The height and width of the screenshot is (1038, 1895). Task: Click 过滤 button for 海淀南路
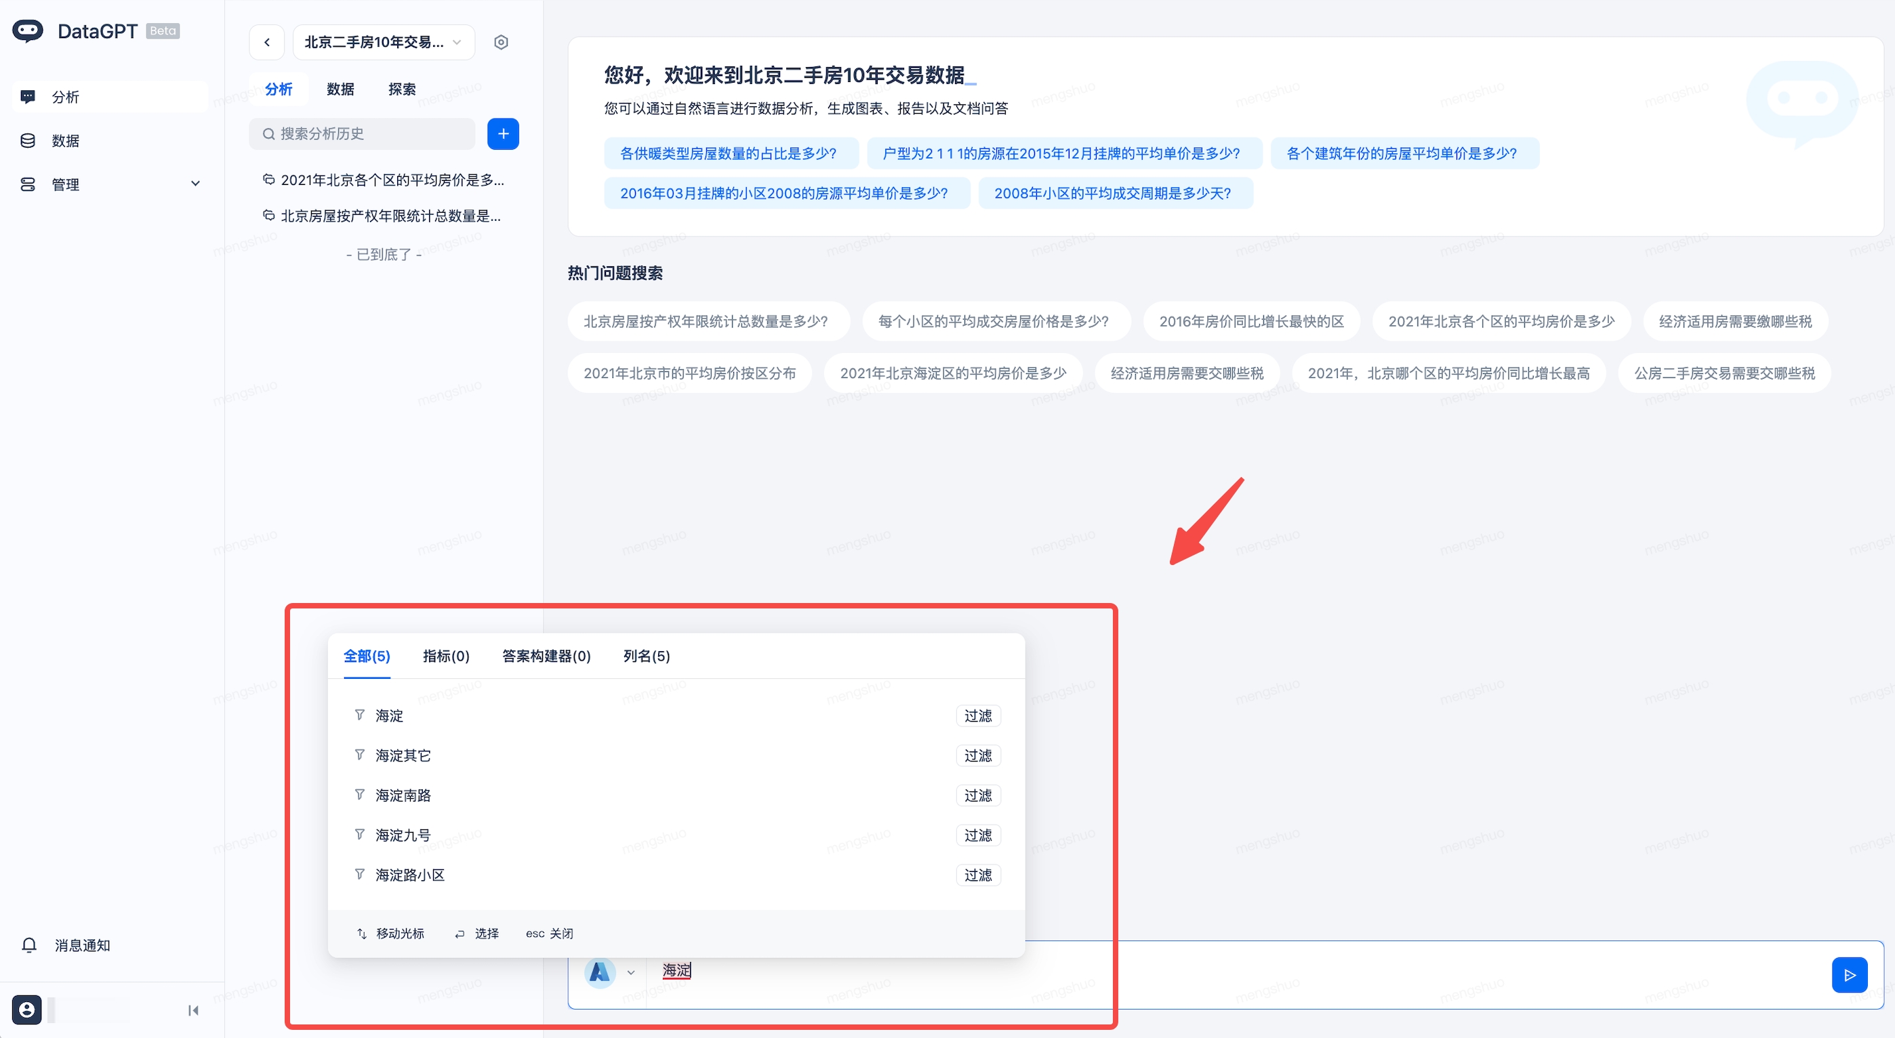(x=978, y=795)
